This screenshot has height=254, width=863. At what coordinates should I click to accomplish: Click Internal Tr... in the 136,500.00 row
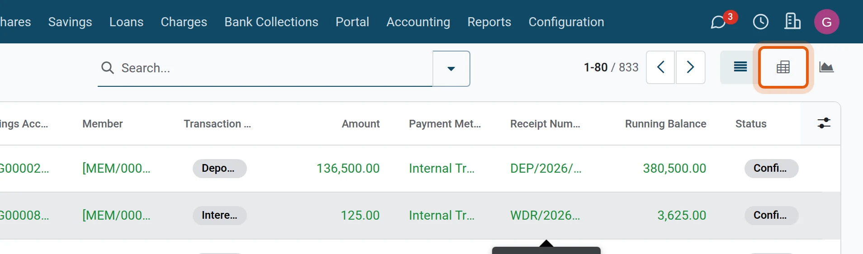point(441,169)
